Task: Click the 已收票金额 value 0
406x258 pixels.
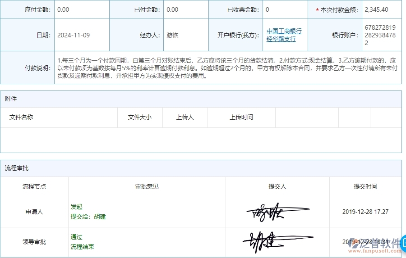Action: click(x=267, y=9)
